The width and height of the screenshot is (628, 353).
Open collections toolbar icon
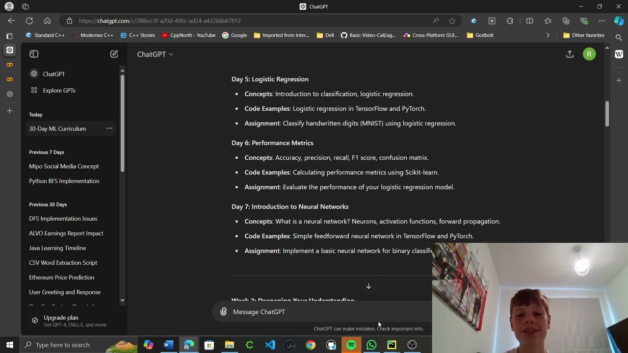click(566, 21)
